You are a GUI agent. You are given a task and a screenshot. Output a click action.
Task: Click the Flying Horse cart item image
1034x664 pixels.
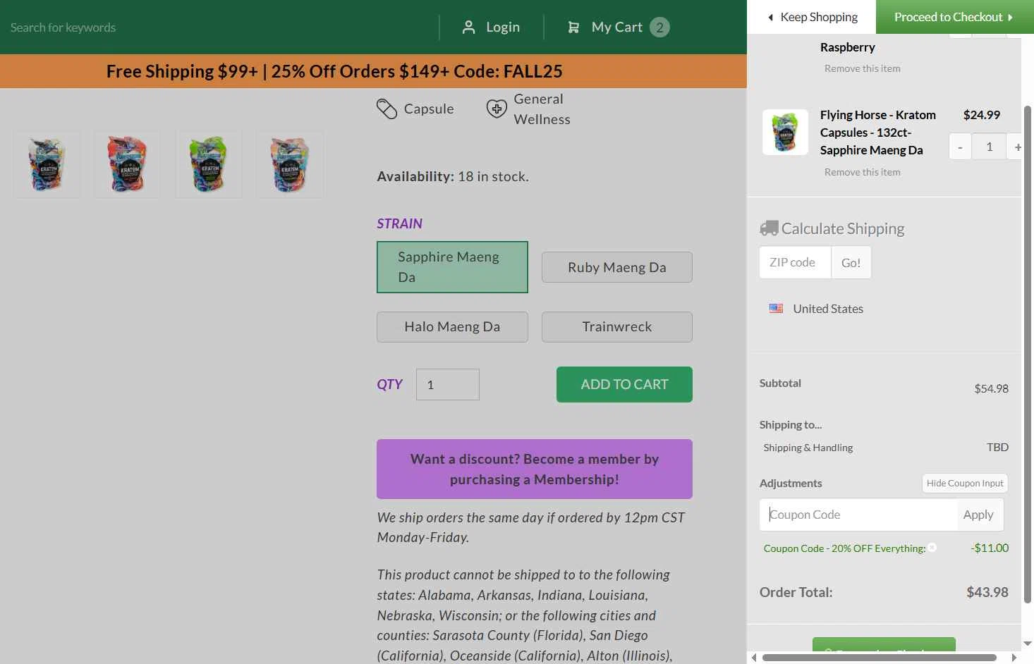point(785,132)
